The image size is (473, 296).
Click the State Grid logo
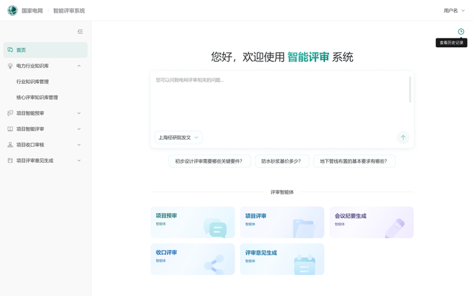[12, 11]
